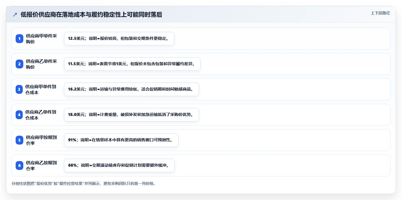Click the arrow icon beside the card title

pyautogui.click(x=15, y=15)
